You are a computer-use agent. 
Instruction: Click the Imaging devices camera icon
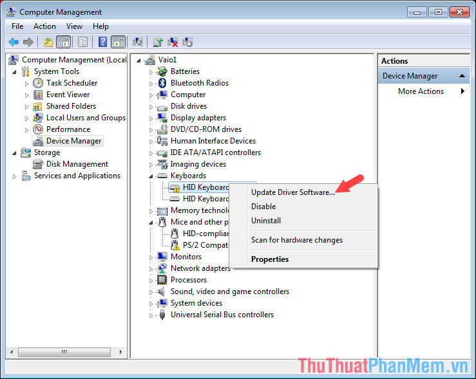point(162,164)
